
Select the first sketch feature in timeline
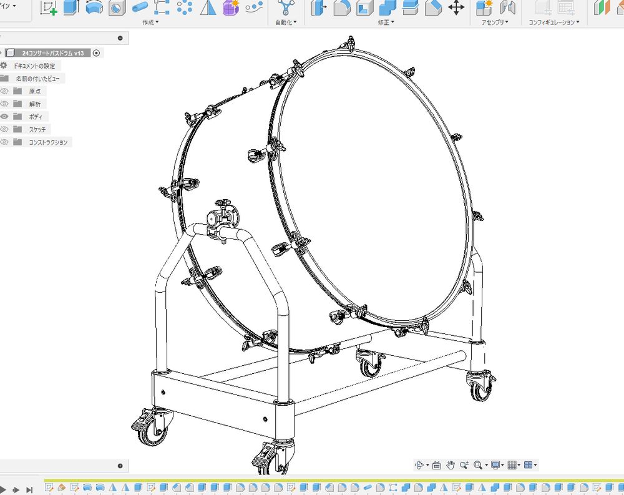(49, 488)
